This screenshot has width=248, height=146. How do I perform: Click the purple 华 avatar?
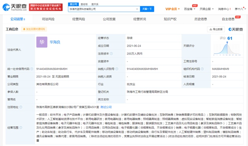pos(42,42)
